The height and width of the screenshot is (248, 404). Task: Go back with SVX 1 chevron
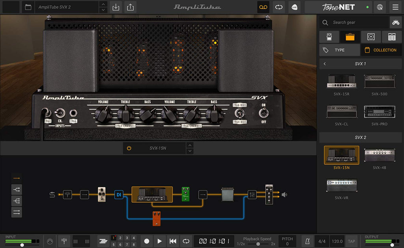point(325,63)
